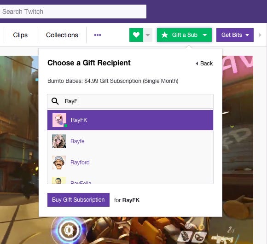The height and width of the screenshot is (244, 267).
Task: Click the right scroll arrow beside Get Bits
Action: [x=260, y=35]
